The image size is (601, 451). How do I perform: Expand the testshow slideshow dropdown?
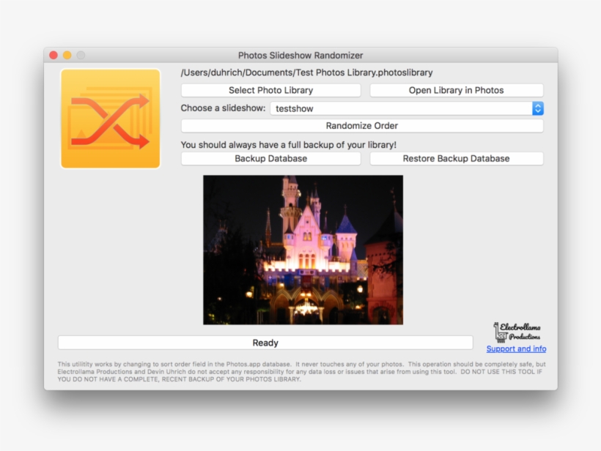pyautogui.click(x=537, y=108)
